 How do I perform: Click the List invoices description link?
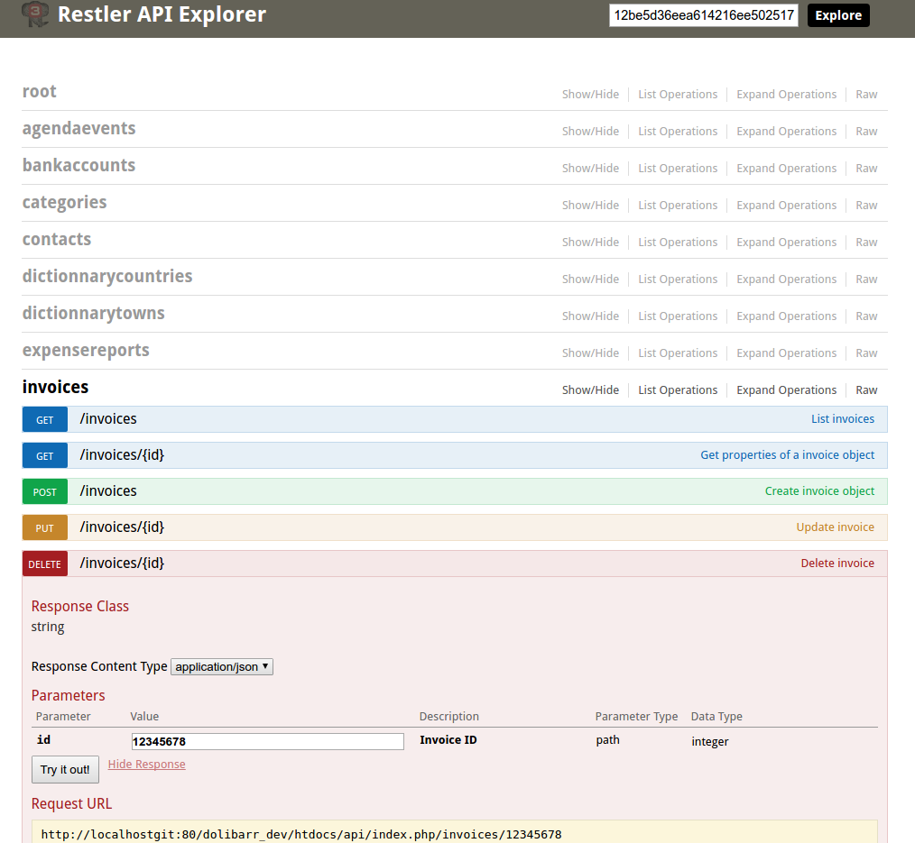pos(843,419)
